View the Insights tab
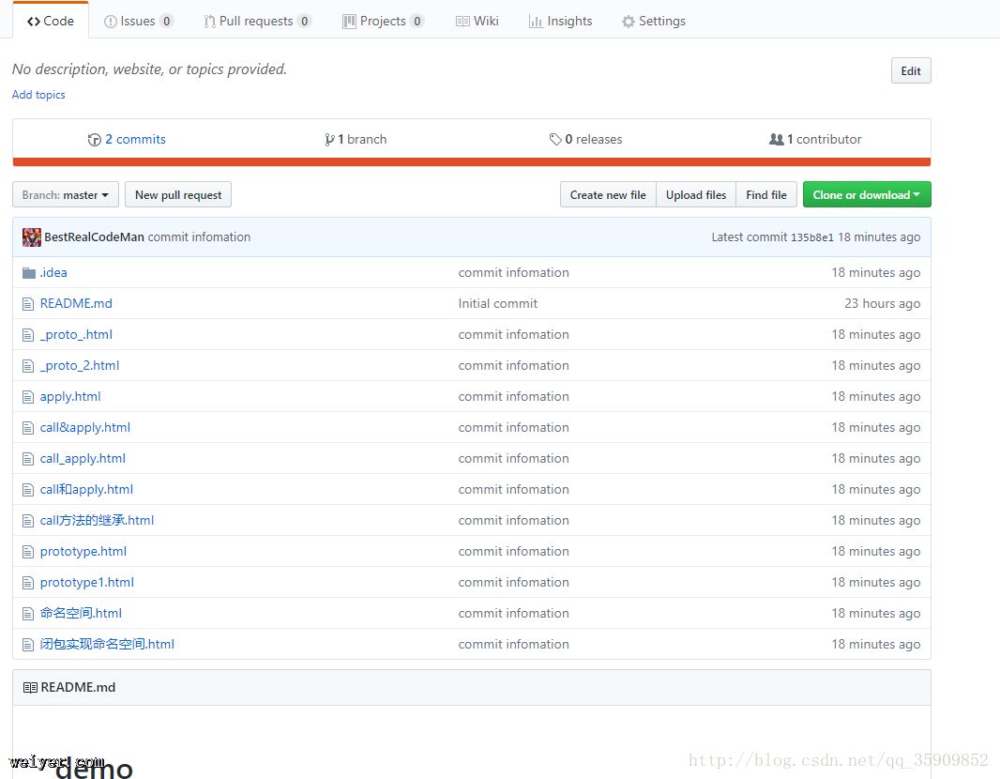1000x779 pixels. (561, 21)
